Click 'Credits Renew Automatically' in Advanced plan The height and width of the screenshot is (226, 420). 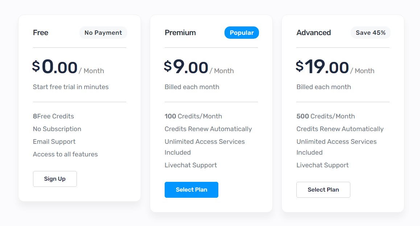340,129
